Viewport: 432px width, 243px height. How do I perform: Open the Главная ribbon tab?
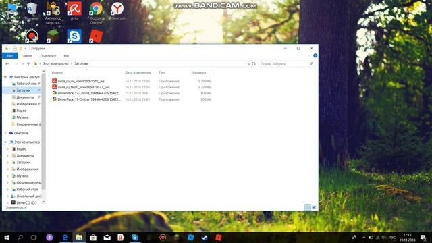[27, 55]
